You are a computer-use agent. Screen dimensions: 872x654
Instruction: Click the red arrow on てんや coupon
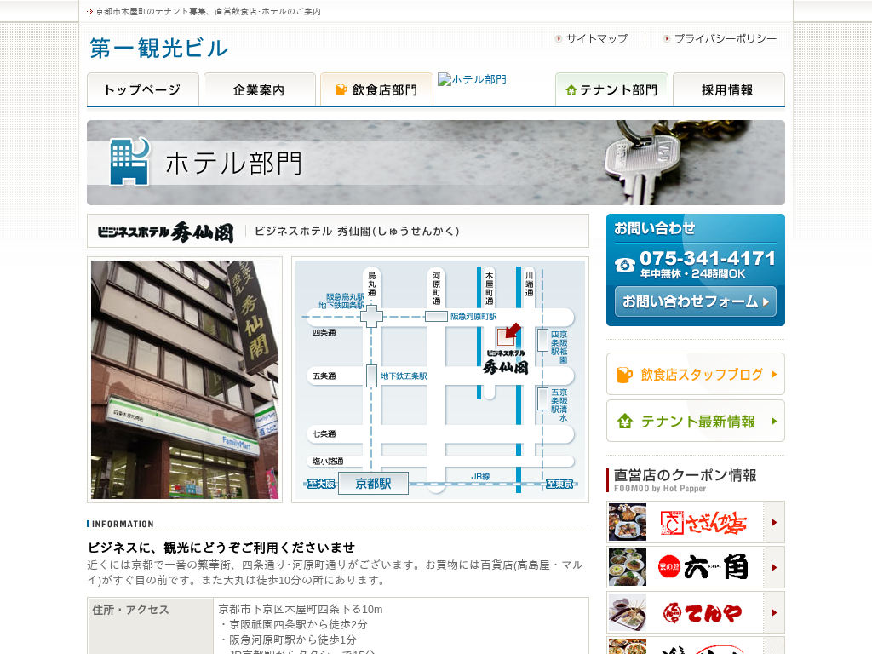pos(774,612)
